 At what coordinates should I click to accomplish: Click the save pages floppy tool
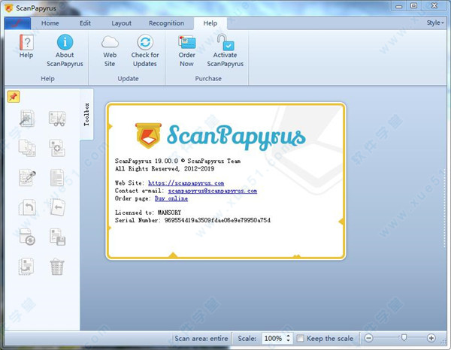(x=57, y=237)
